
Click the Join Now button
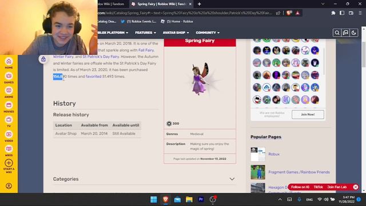(x=308, y=114)
